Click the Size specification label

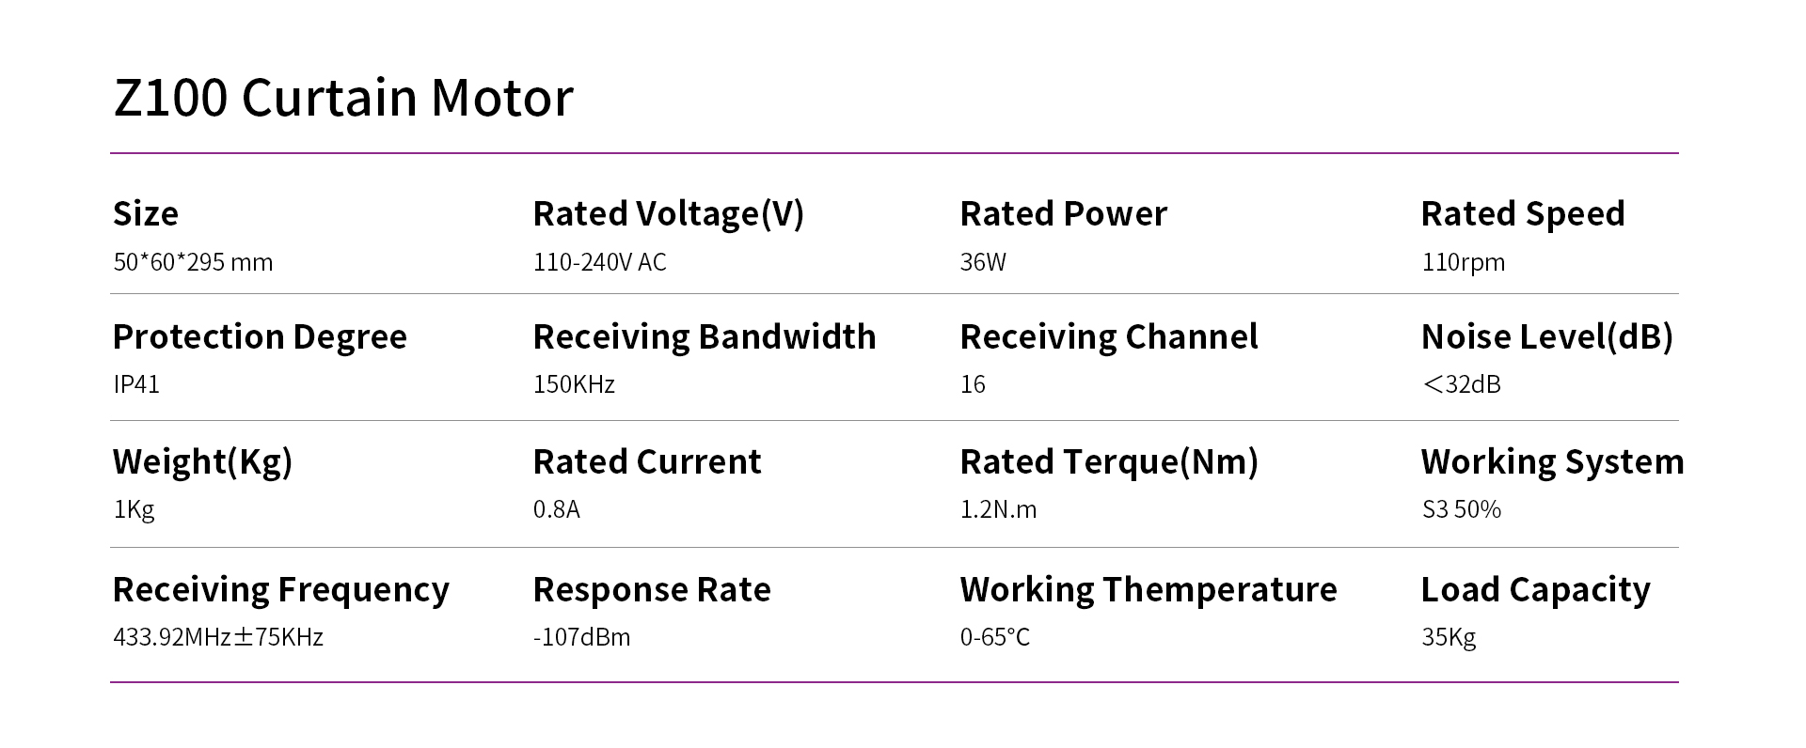point(146,214)
